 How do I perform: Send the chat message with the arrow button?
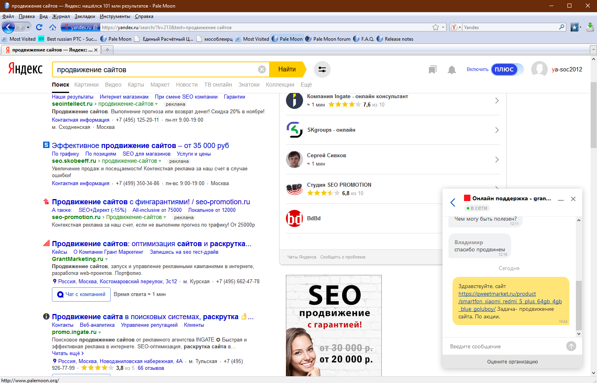click(x=571, y=346)
